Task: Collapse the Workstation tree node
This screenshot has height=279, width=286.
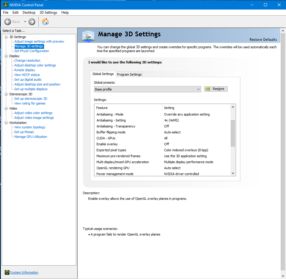Action: [6, 123]
